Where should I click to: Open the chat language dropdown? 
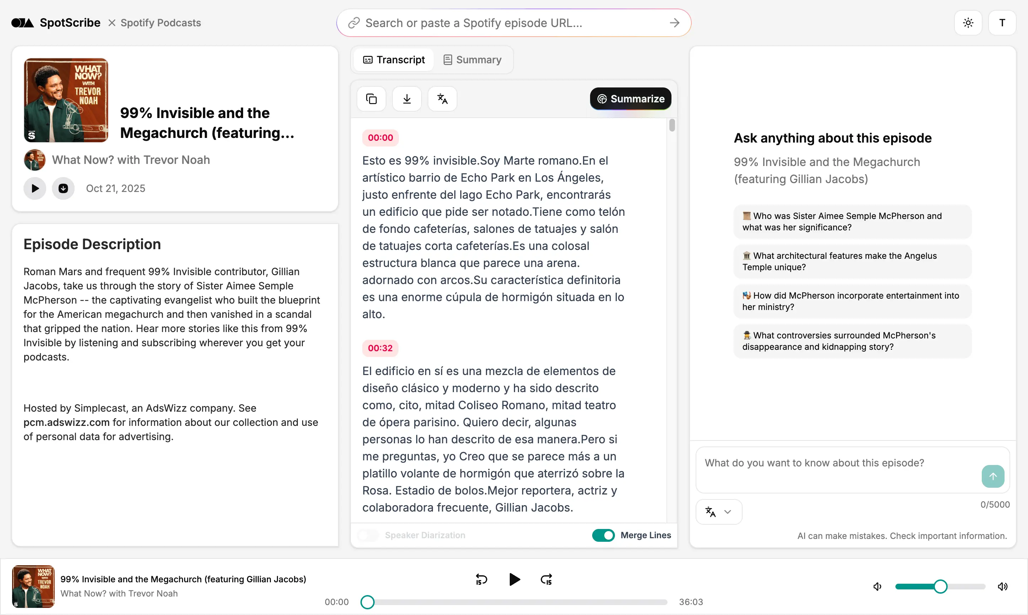[x=718, y=512]
